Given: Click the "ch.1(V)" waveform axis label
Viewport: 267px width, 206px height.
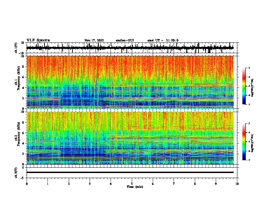Looking at the screenshot, I should tap(16, 48).
